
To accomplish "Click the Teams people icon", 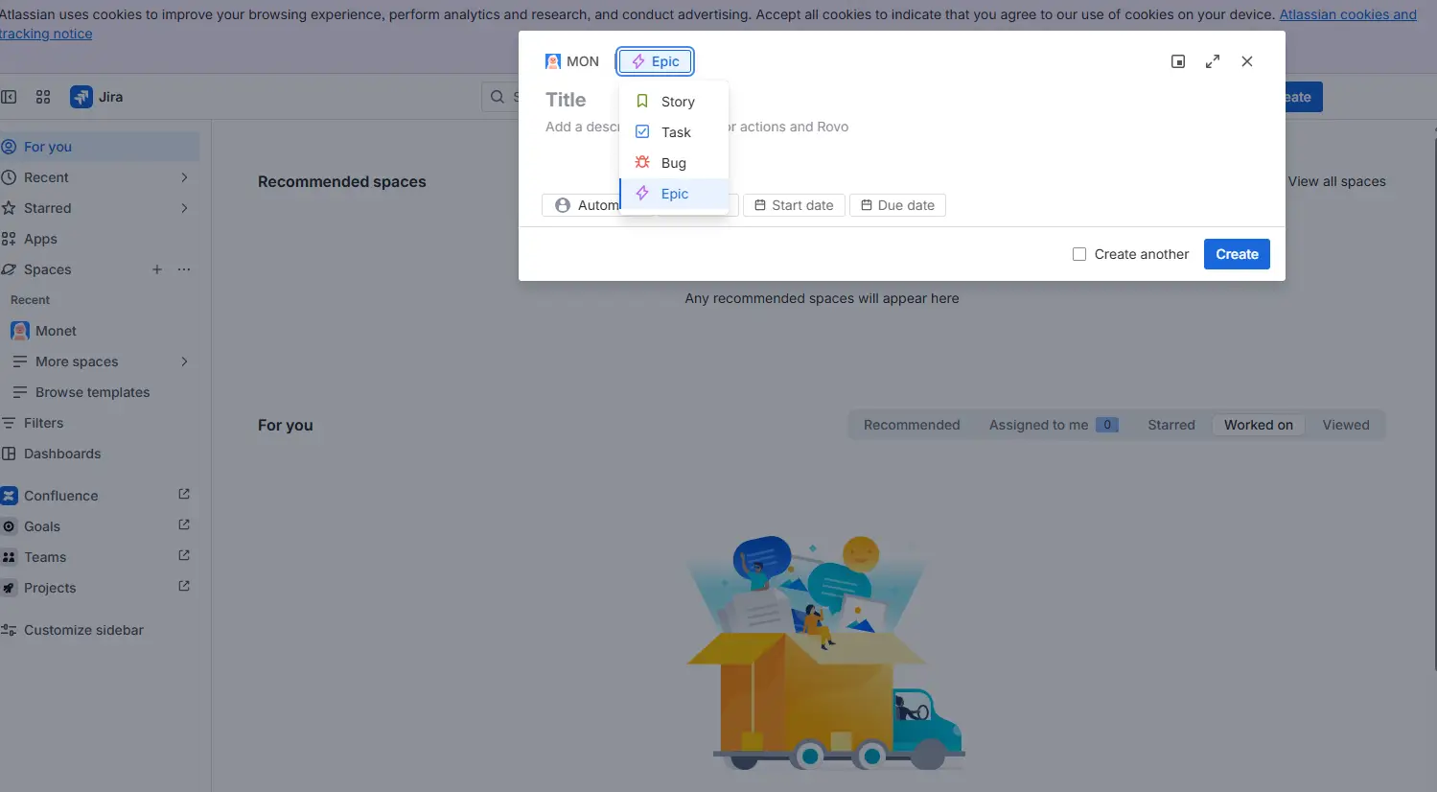I will point(10,557).
